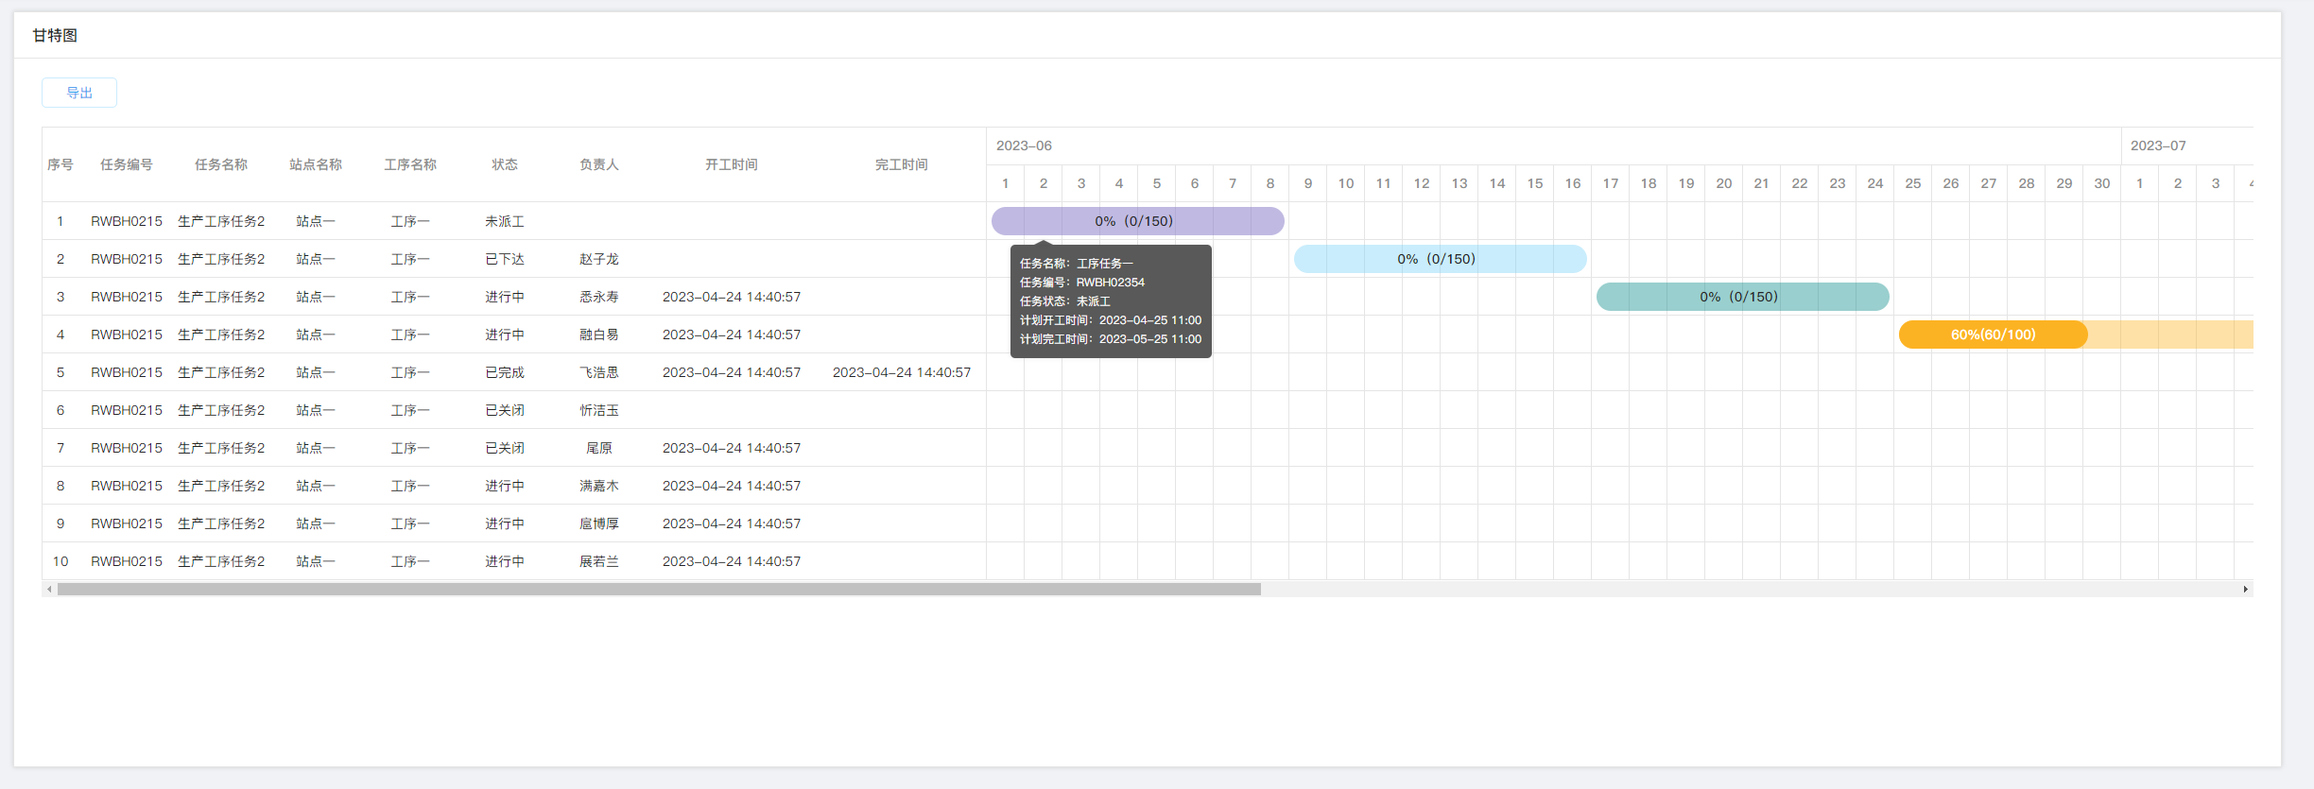The image size is (2314, 789).
Task: Click the horizontal scrollbar thumb
Action: (659, 589)
